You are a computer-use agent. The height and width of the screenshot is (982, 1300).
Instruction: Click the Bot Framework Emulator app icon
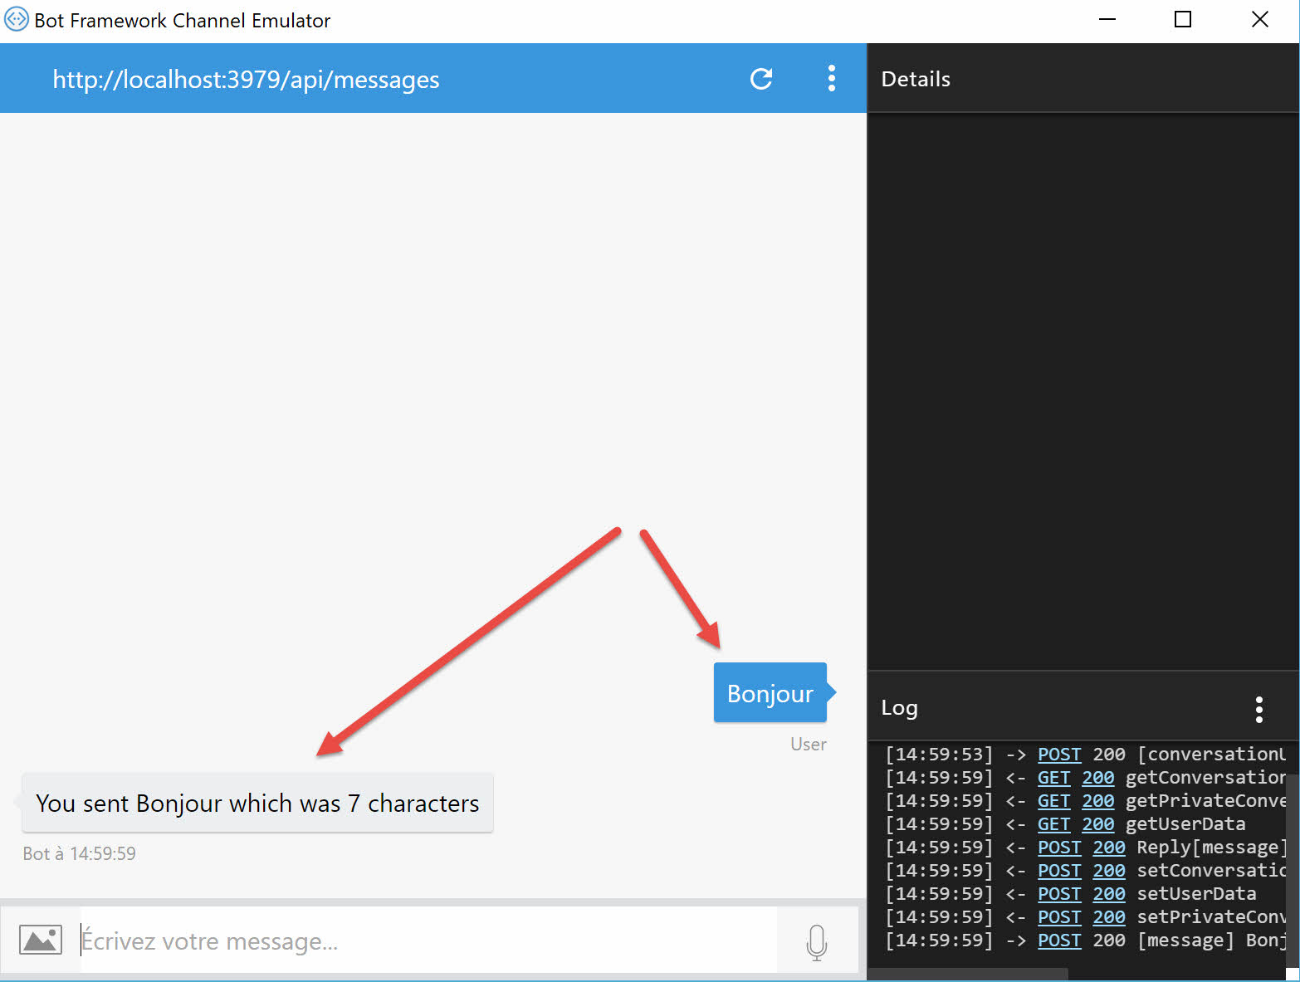click(x=16, y=18)
